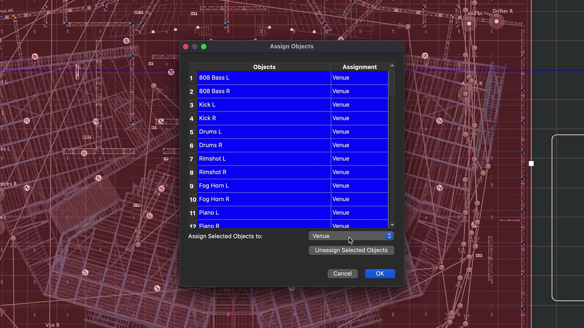Viewport: 584px width, 328px height.
Task: Click the Assignment column header
Action: click(359, 67)
